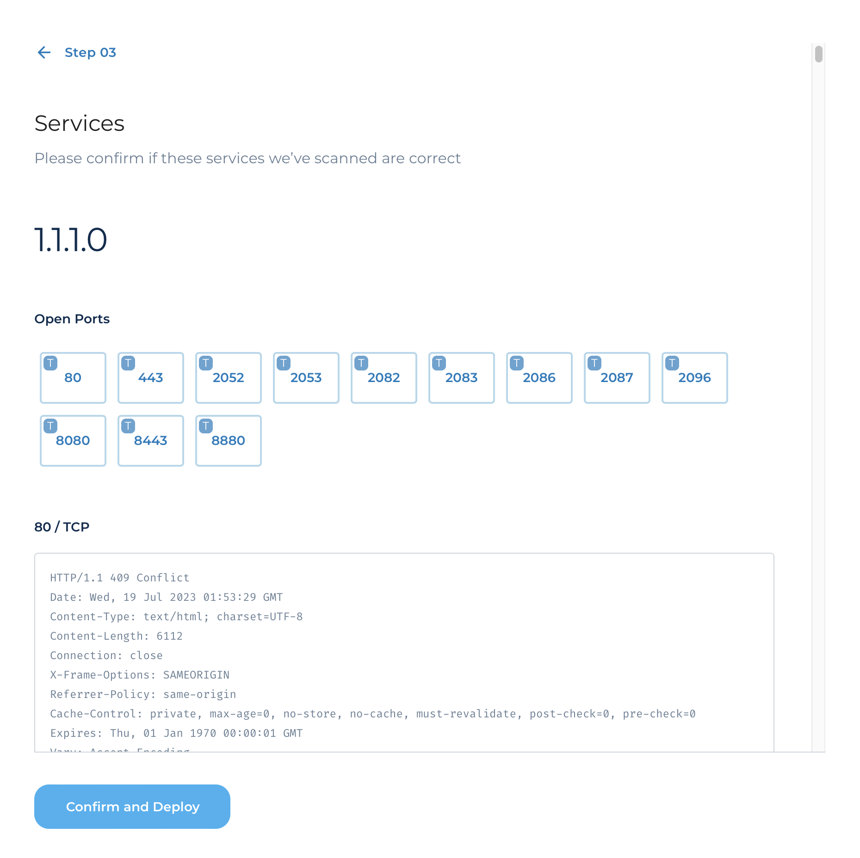Pick port 2082 from open ports

384,378
